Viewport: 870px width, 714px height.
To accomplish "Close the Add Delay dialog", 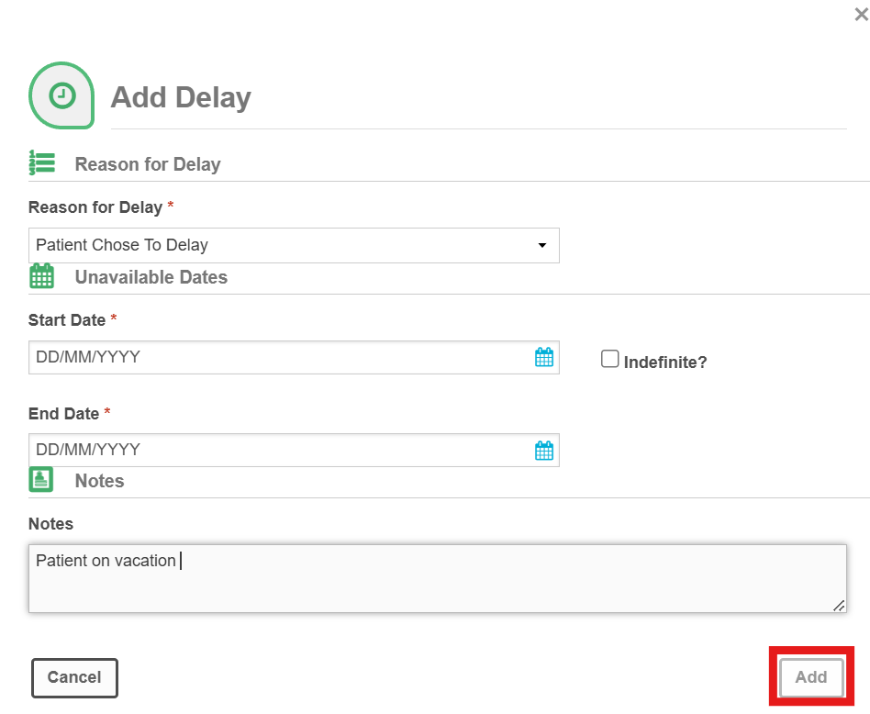I will click(x=861, y=15).
